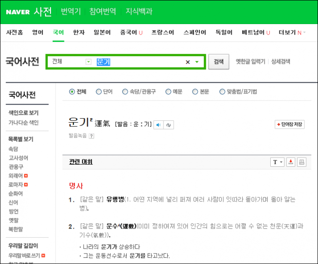318x264 pixels.
Task: Play the pronunciation speaker icon
Action: (x=159, y=125)
